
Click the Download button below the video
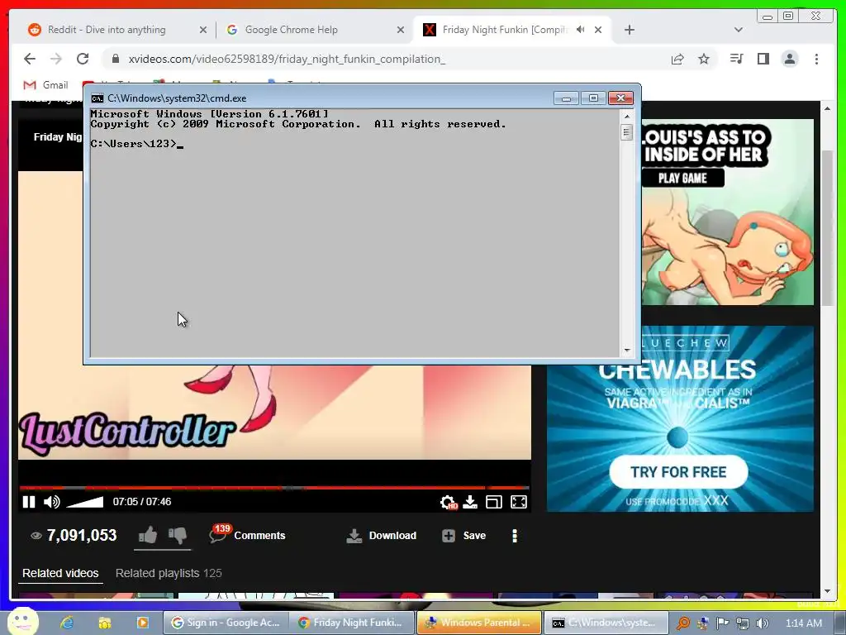tap(382, 536)
